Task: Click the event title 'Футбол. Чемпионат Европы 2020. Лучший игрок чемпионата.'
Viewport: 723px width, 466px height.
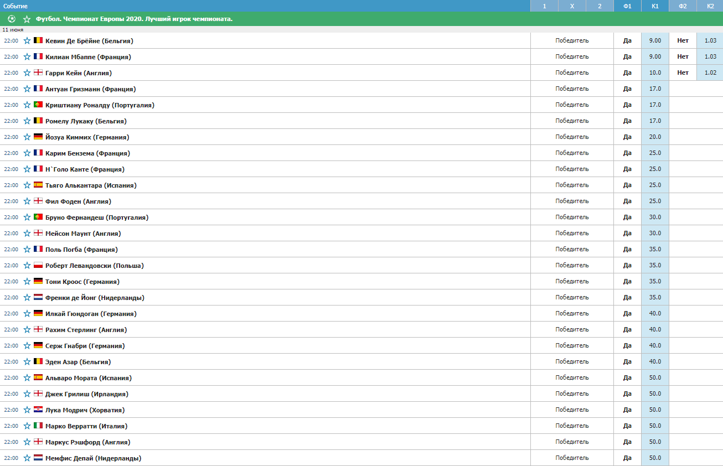Action: click(134, 19)
